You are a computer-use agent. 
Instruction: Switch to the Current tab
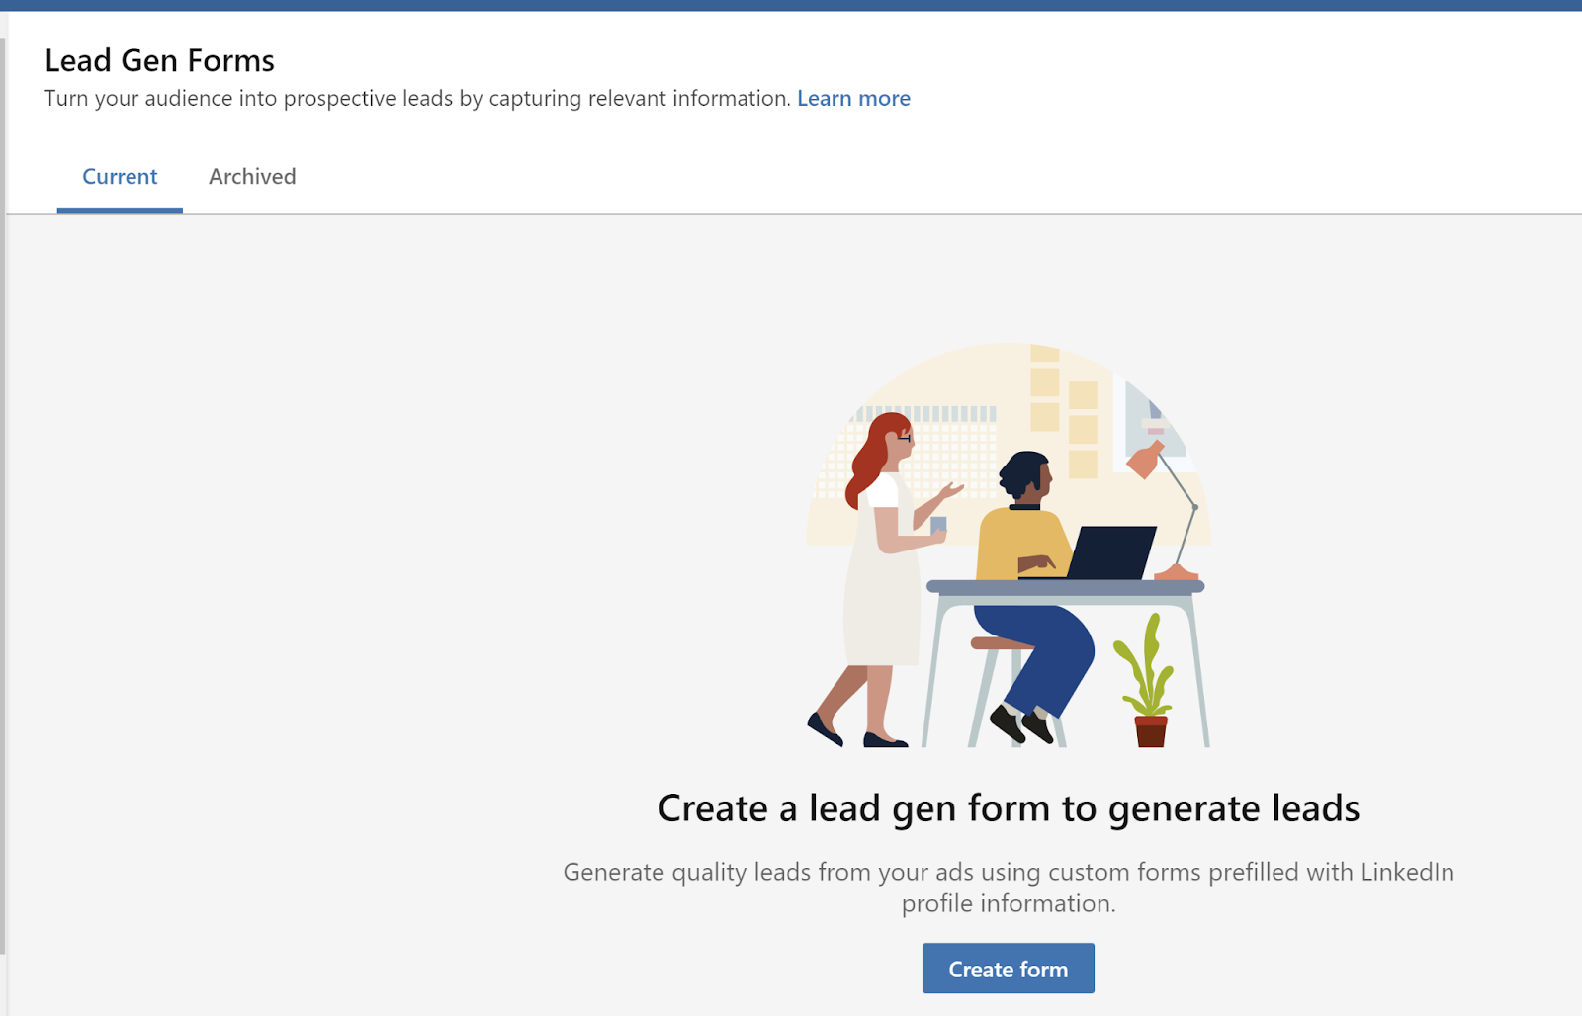120,177
